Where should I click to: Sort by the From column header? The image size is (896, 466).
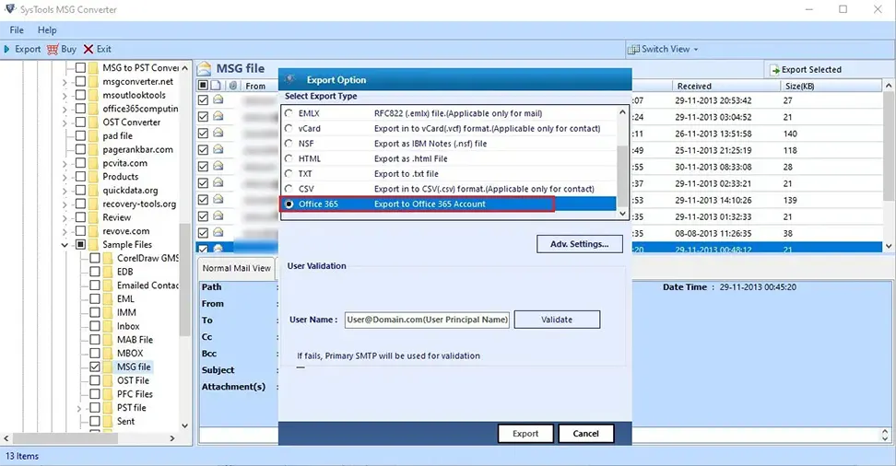coord(255,87)
